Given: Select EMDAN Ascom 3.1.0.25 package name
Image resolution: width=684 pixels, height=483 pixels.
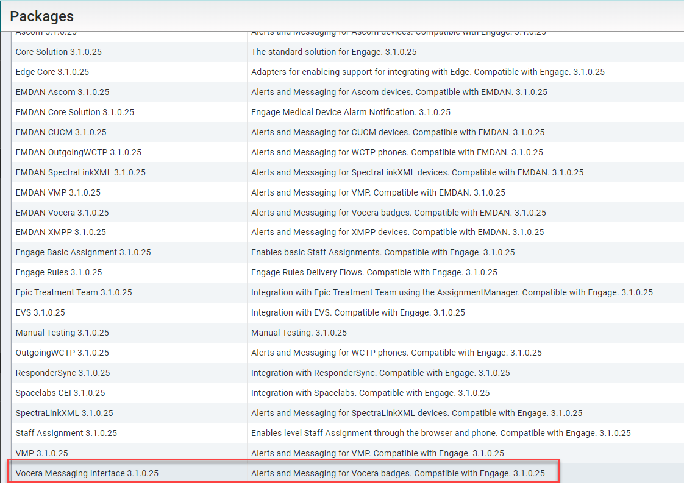Looking at the screenshot, I should [62, 92].
